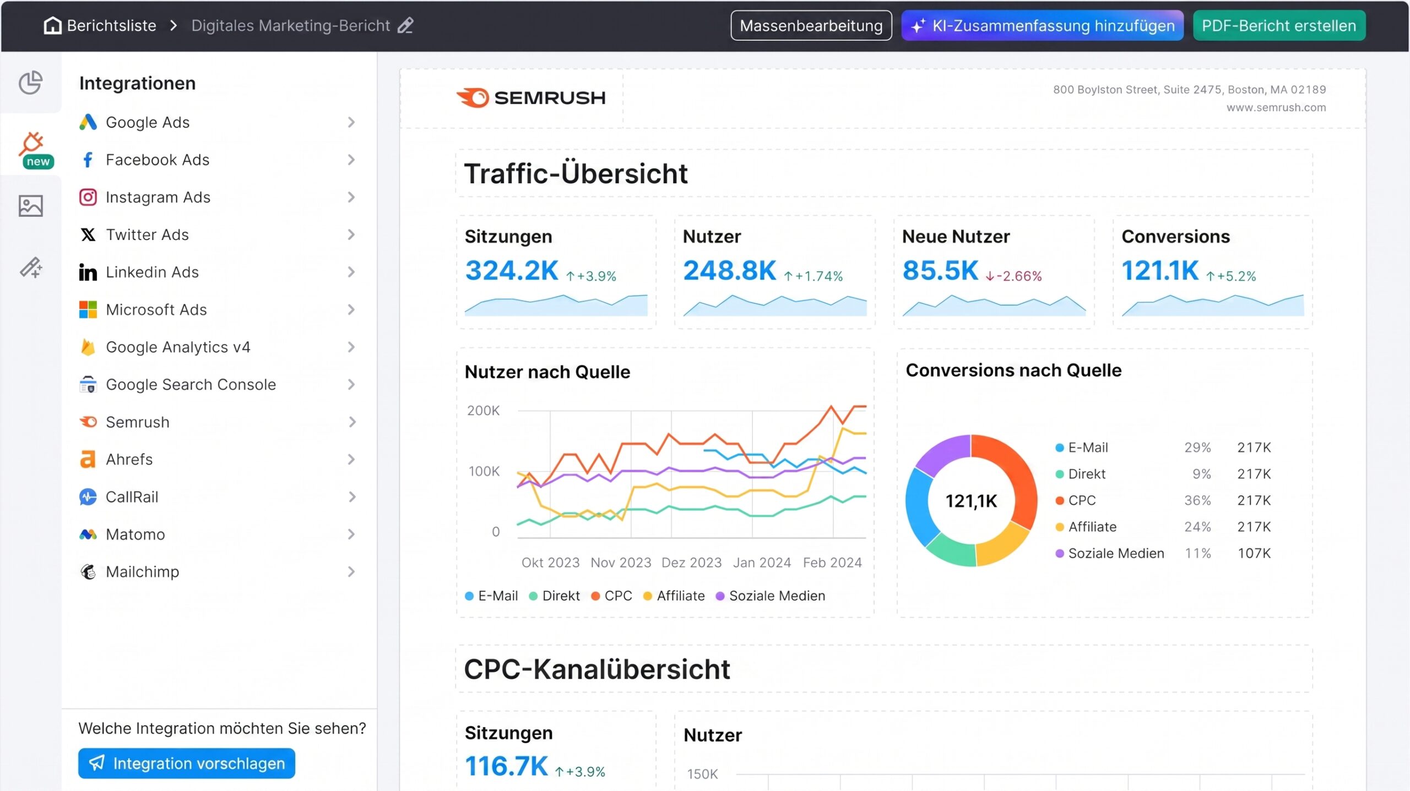Screen dimensions: 1410x791
Task: Click the E-Mail row in donut legend
Action: tap(1163, 448)
